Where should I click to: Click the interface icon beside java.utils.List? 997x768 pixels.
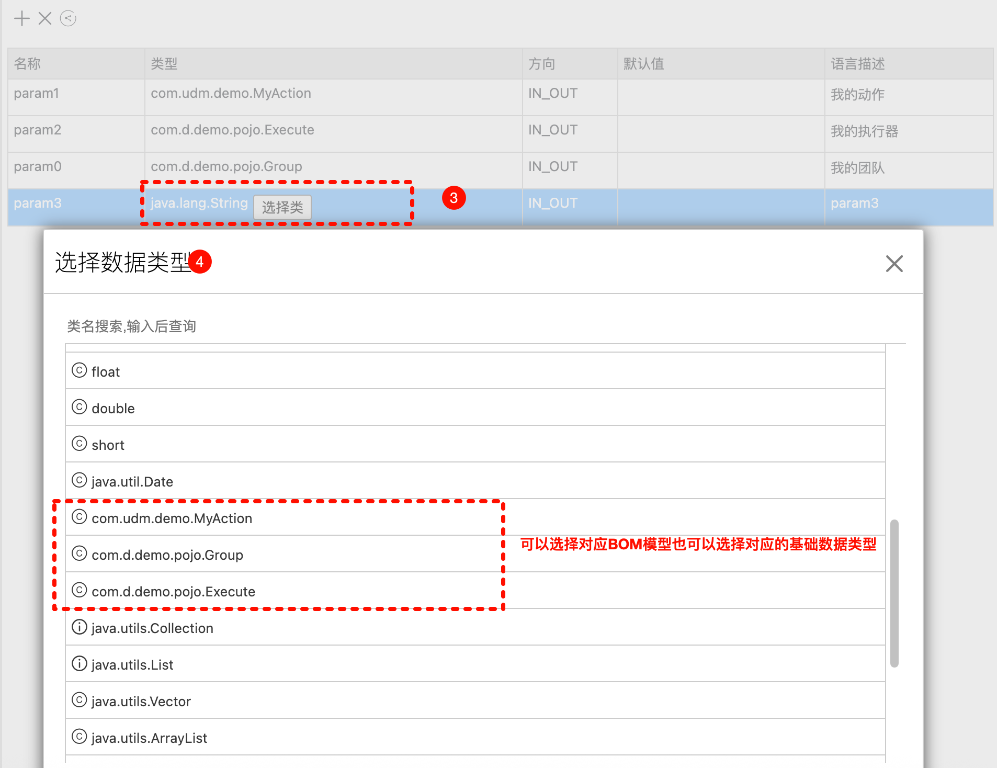[79, 664]
